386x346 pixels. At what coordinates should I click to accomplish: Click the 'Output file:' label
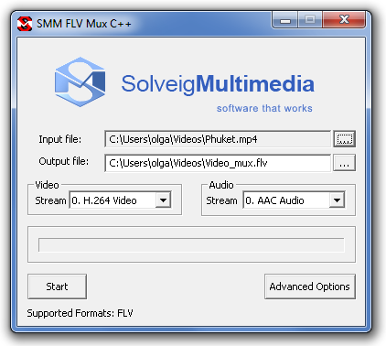64,161
